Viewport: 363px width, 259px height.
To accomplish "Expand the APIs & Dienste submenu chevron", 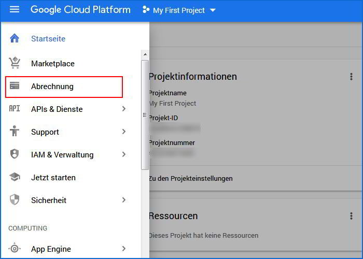I will (124, 109).
